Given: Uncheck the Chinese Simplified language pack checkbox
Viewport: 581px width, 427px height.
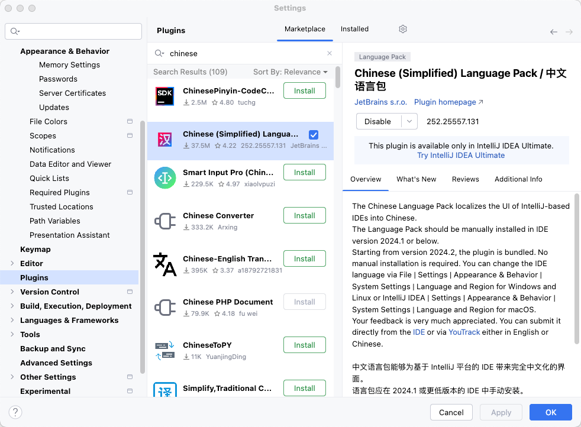Looking at the screenshot, I should (314, 135).
